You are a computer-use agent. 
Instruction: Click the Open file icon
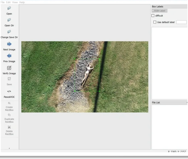pyautogui.click(x=9, y=8)
